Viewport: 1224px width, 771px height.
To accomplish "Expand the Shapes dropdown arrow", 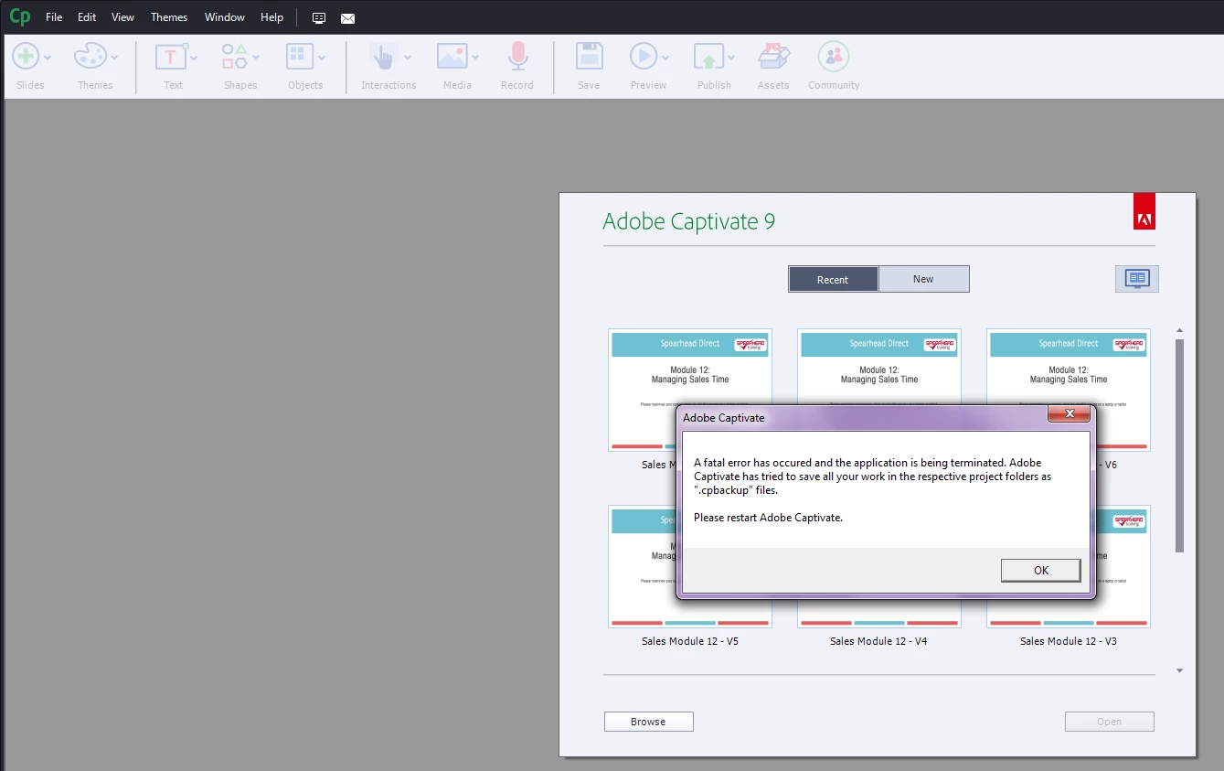I will pos(256,58).
